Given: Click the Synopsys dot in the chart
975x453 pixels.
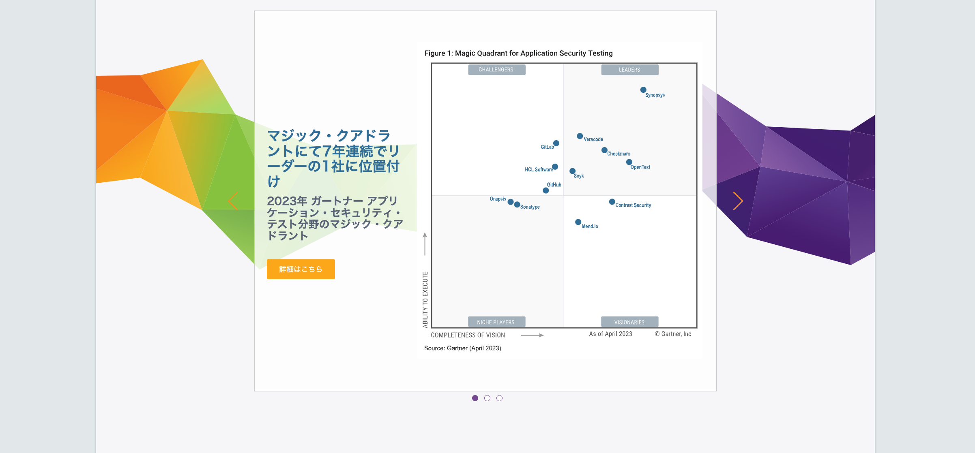Looking at the screenshot, I should coord(643,90).
